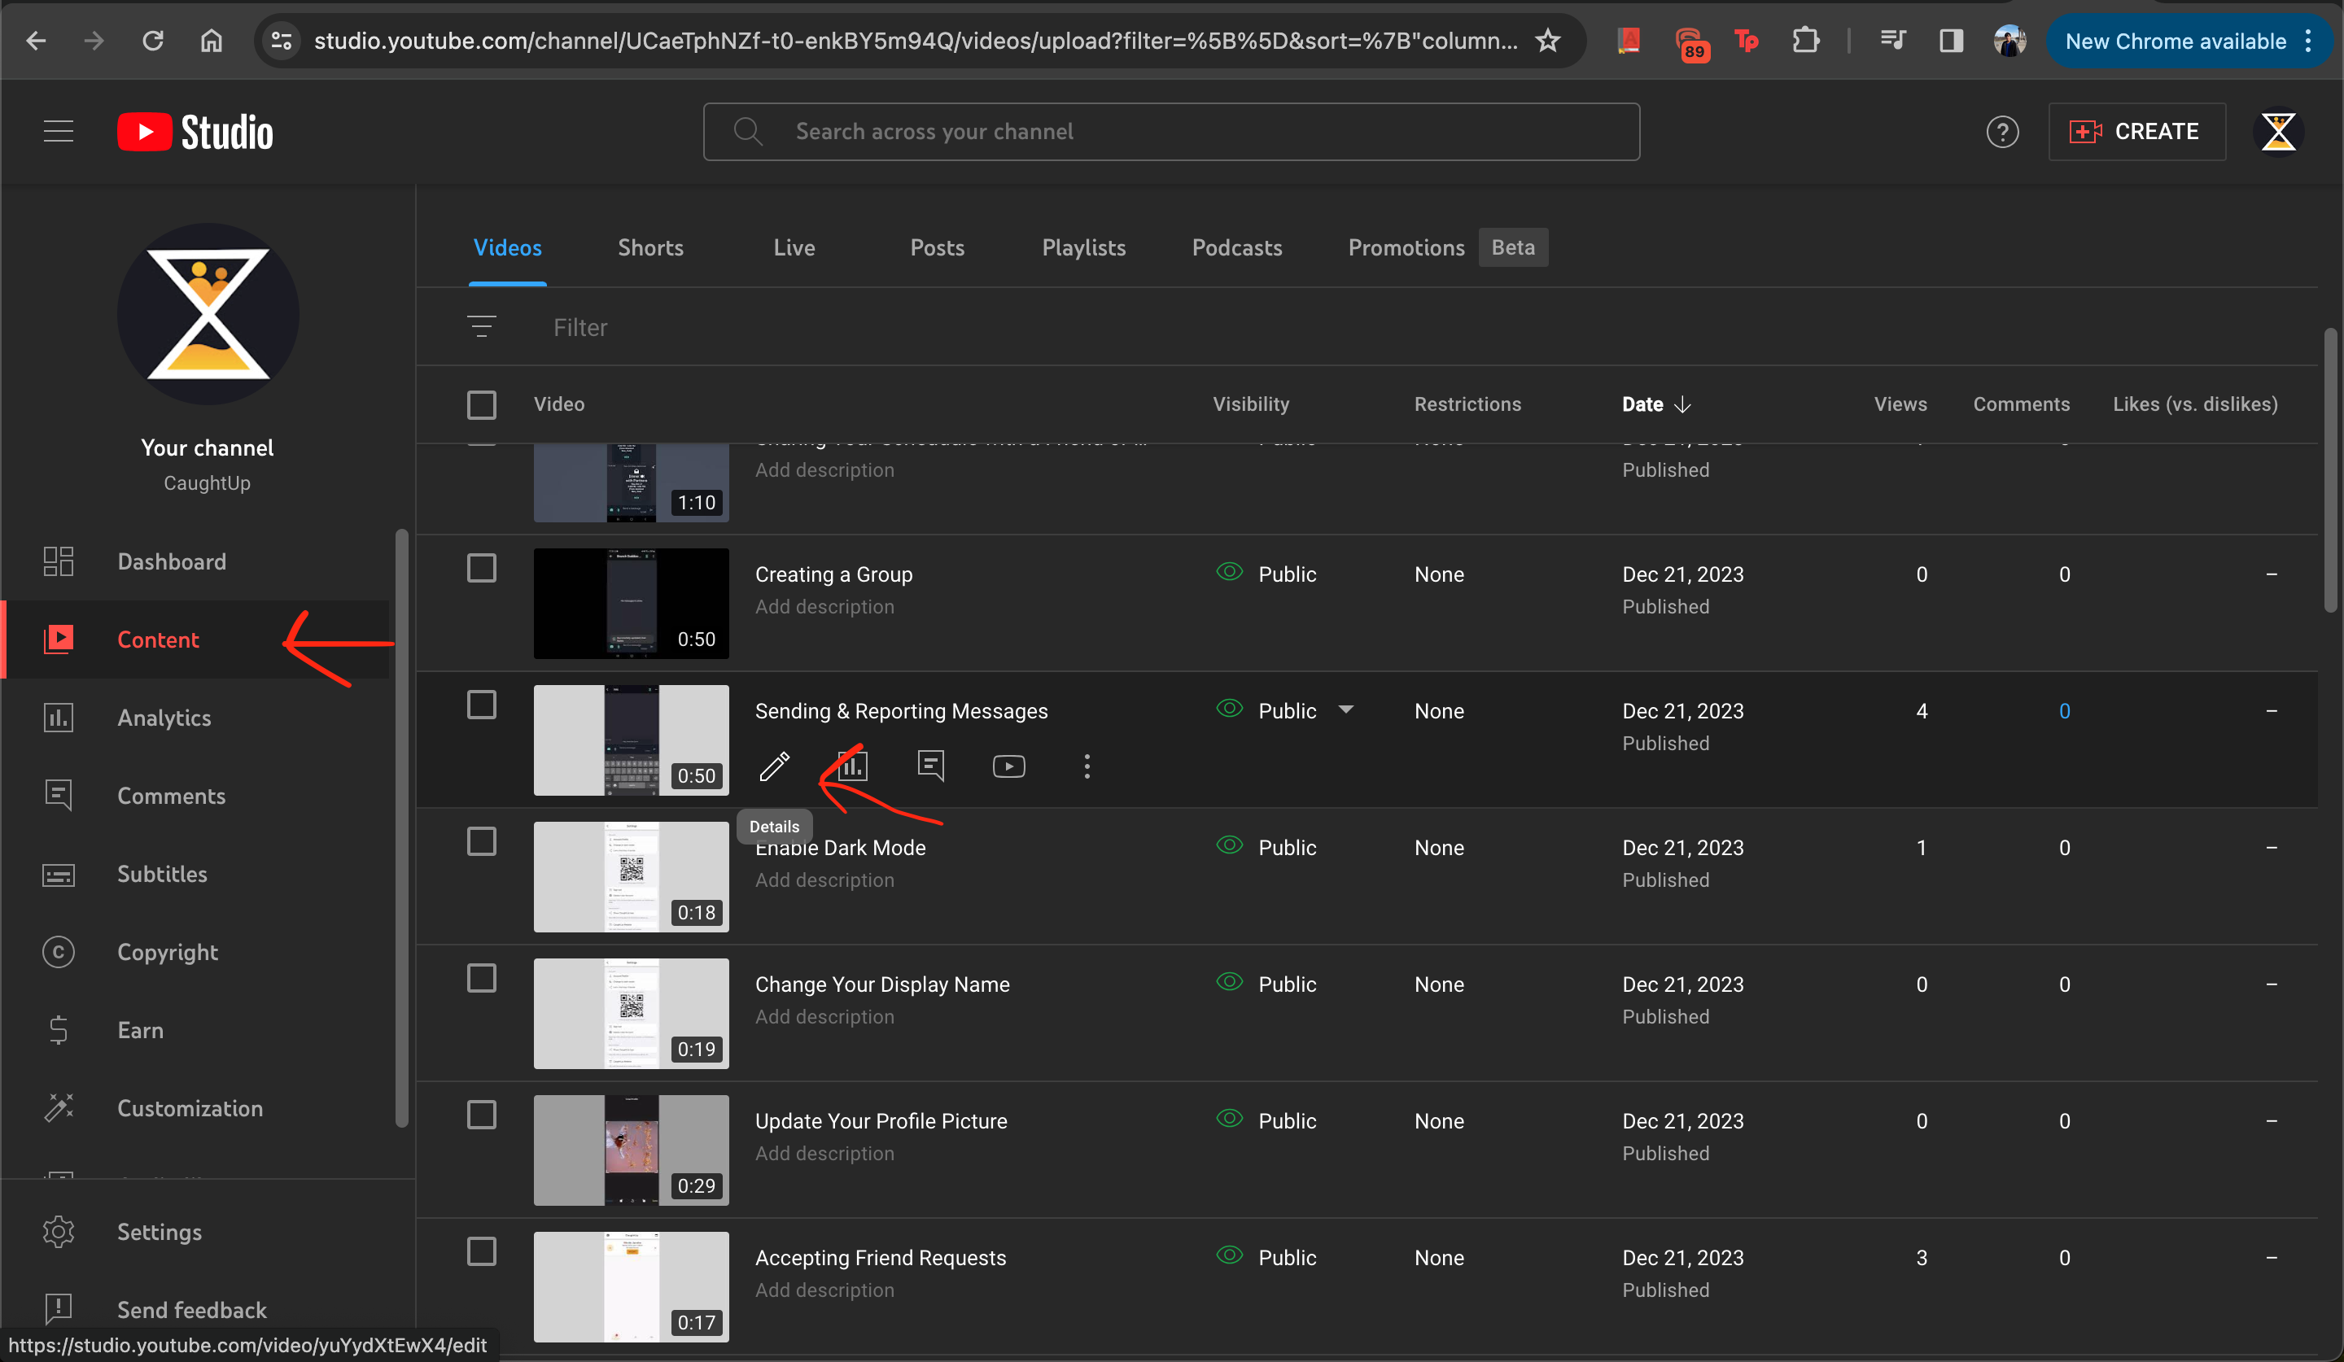
Task: Click the CREATE button
Action: click(x=2136, y=132)
